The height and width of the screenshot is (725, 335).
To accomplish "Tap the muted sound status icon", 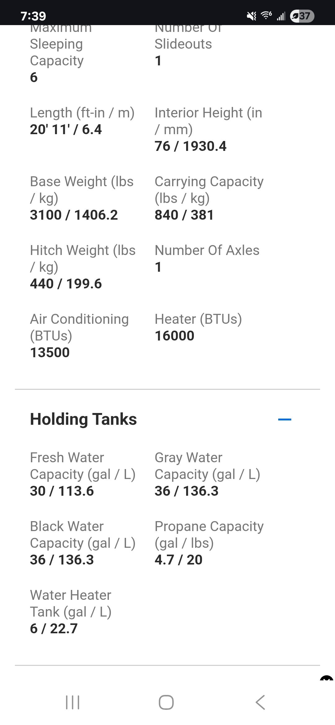I will click(x=251, y=16).
